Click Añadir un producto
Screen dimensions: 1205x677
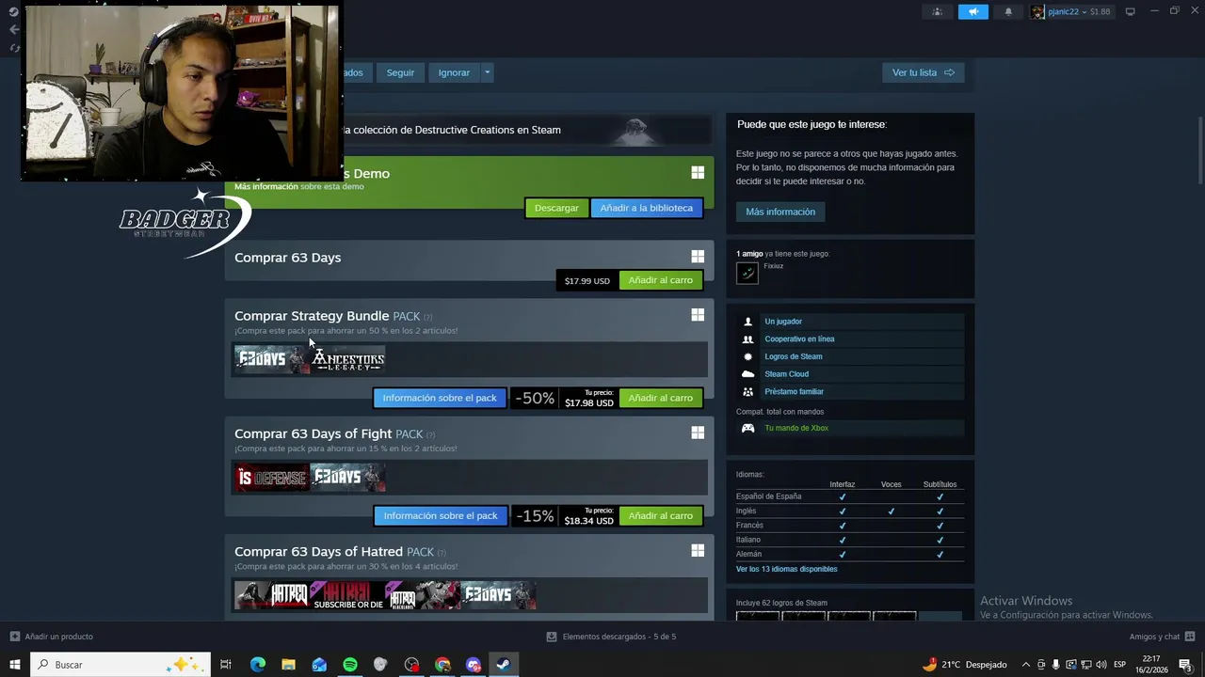pos(51,637)
